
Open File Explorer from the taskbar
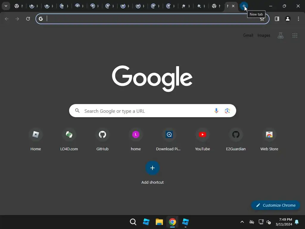pyautogui.click(x=159, y=222)
